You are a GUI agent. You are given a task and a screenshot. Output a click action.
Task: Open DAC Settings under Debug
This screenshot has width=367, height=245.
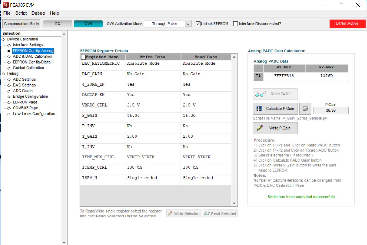(24, 85)
